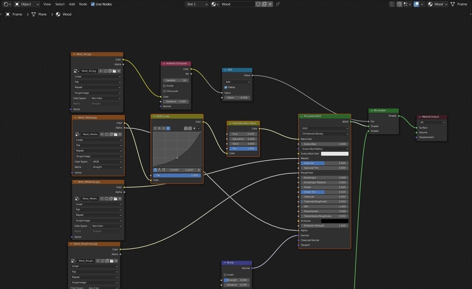Go to parent node tree arrow icon
This screenshot has width=472, height=289.
pyautogui.click(x=392, y=4)
